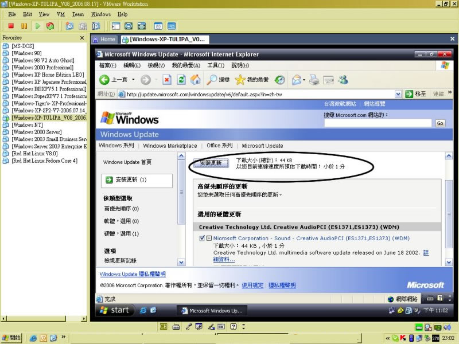
Task: Click the VMware red power off button
Action: (11, 26)
